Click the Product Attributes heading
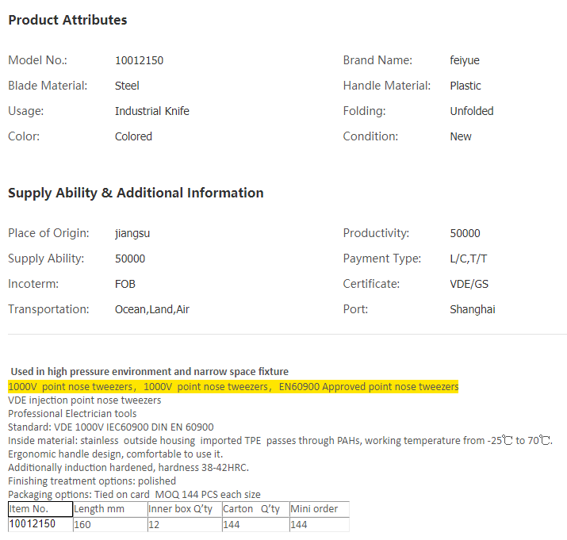This screenshot has height=540, width=567. [x=67, y=21]
